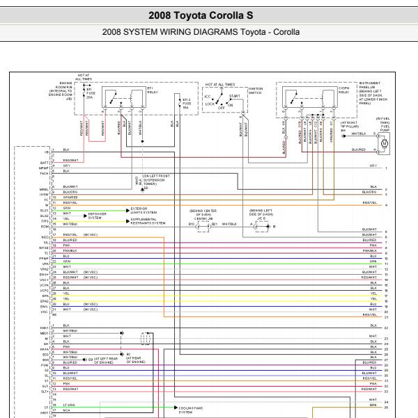This screenshot has height=418, width=418.
Task: Select the F/PS terminal label
Action: point(45,221)
